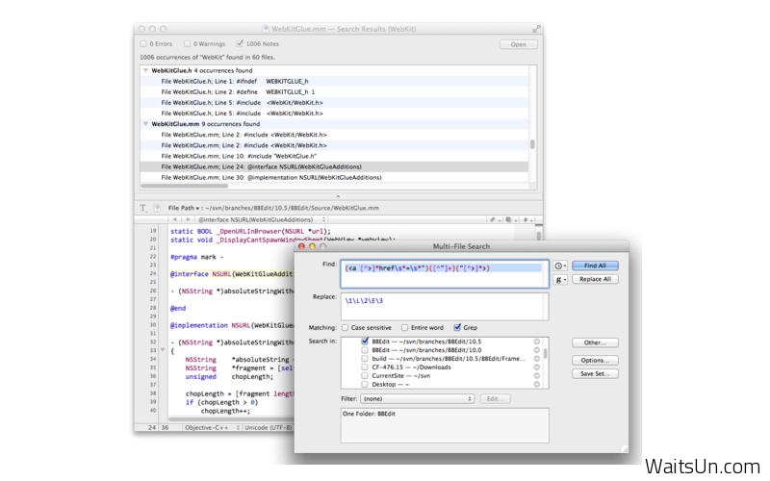The image size is (770, 481).
Task: Click Save Set... button
Action: point(595,374)
